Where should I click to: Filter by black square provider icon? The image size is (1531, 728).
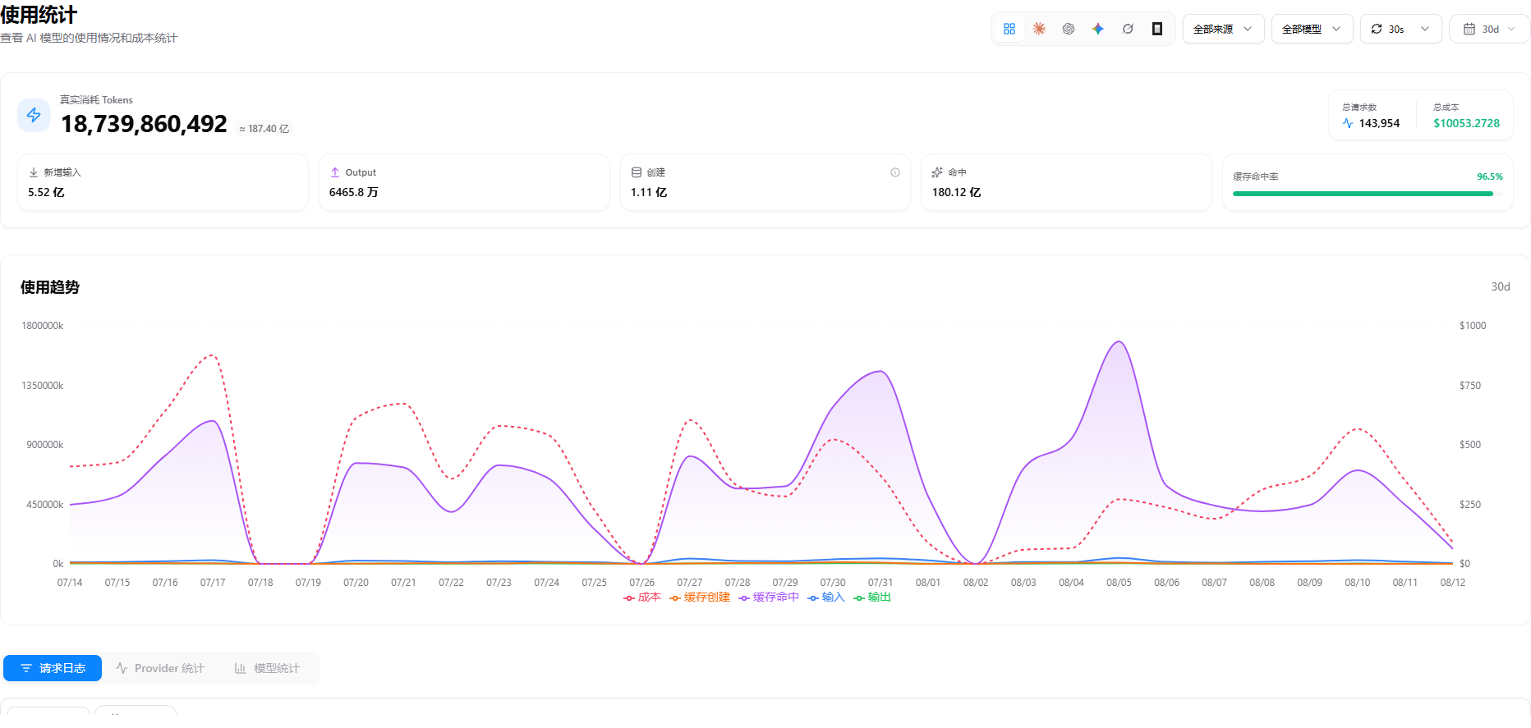[x=1157, y=29]
